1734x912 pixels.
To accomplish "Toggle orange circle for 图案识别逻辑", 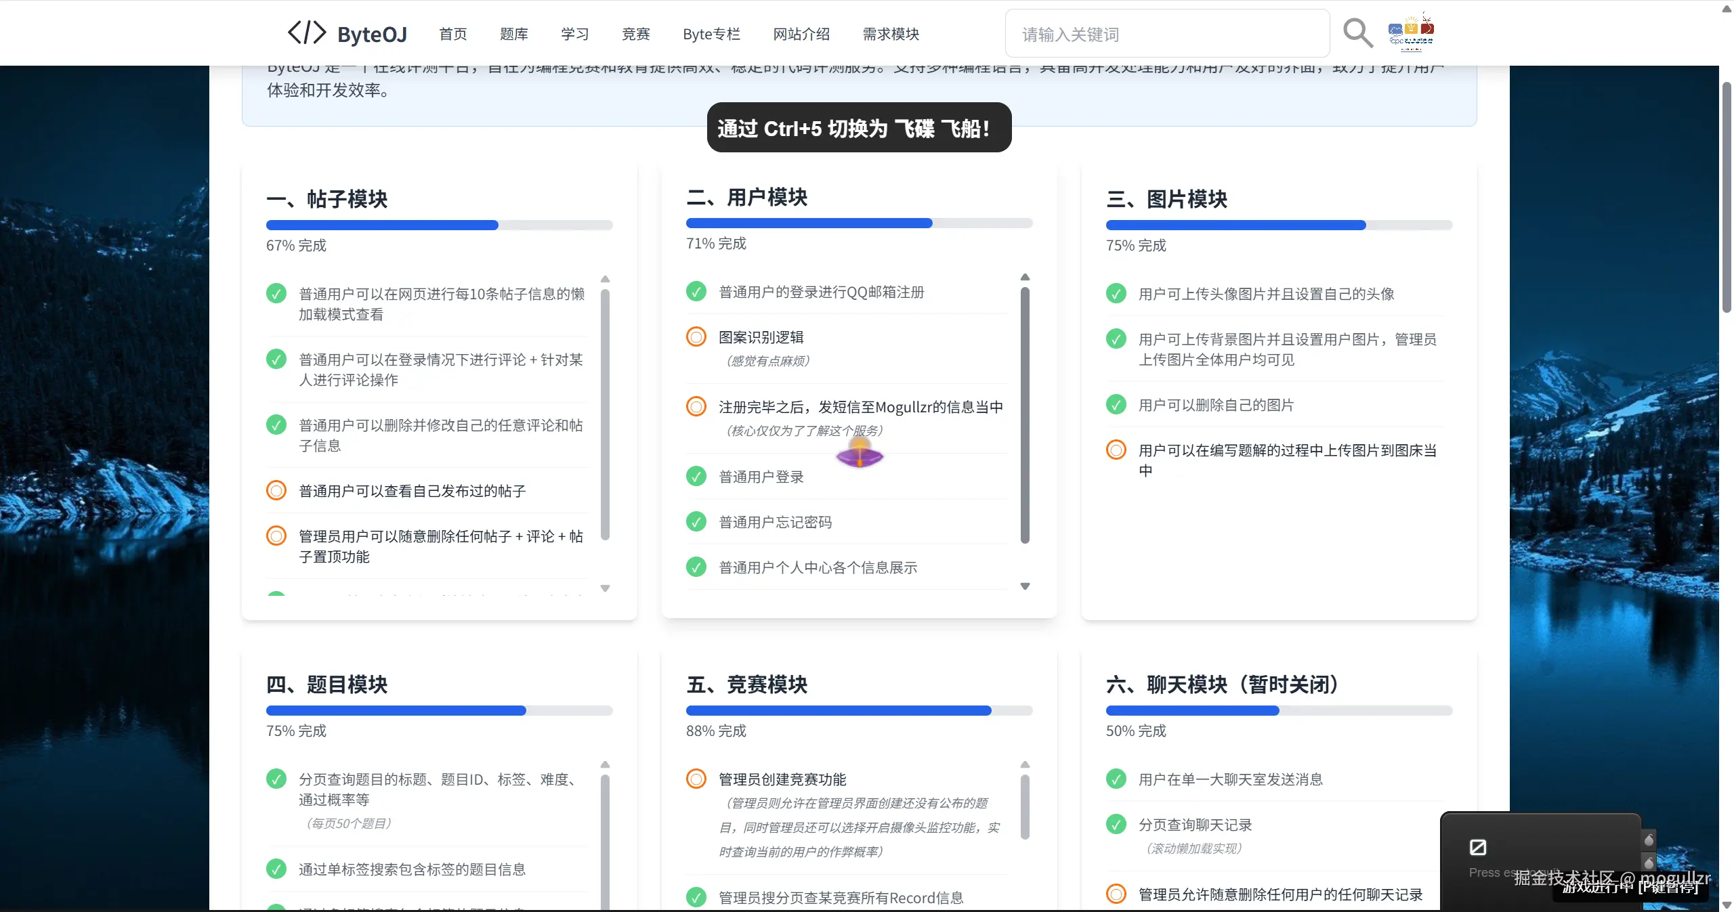I will tap(696, 337).
